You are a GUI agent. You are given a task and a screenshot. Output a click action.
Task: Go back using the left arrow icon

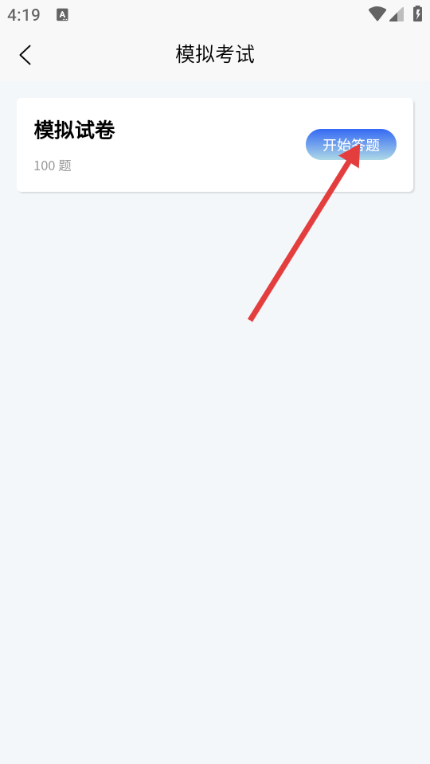coord(25,55)
